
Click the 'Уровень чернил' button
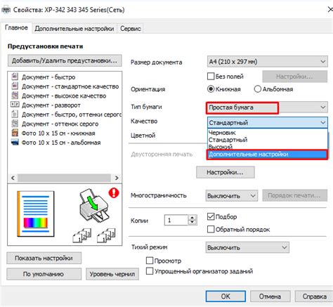pos(112,274)
